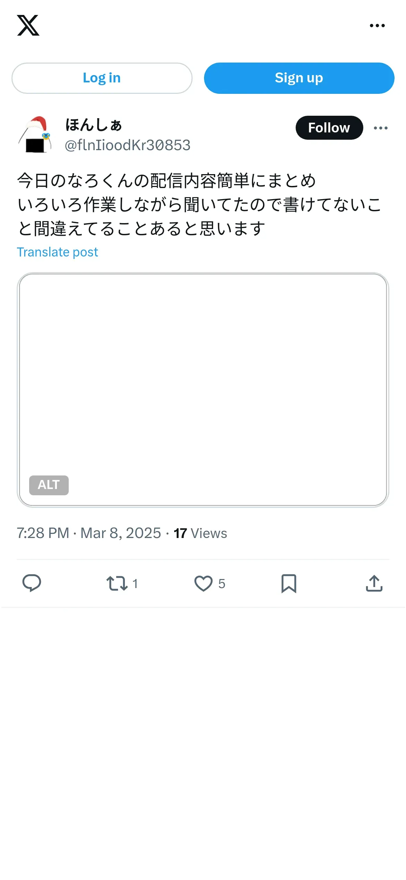Click Translate post link
Screen dimensions: 406x880
coord(58,252)
